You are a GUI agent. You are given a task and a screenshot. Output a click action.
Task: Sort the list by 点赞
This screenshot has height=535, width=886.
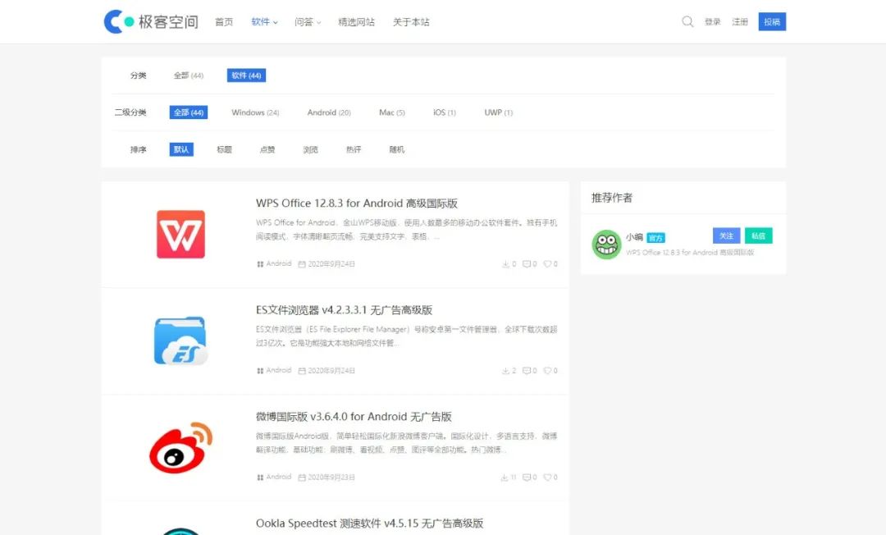pyautogui.click(x=267, y=149)
